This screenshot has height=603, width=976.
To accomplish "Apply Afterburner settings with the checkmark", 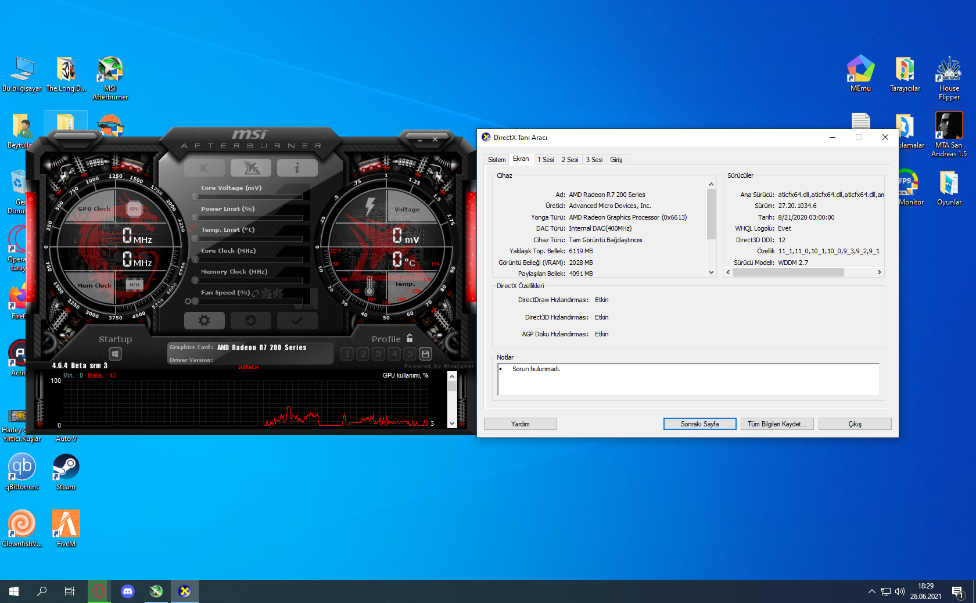I will (x=297, y=320).
